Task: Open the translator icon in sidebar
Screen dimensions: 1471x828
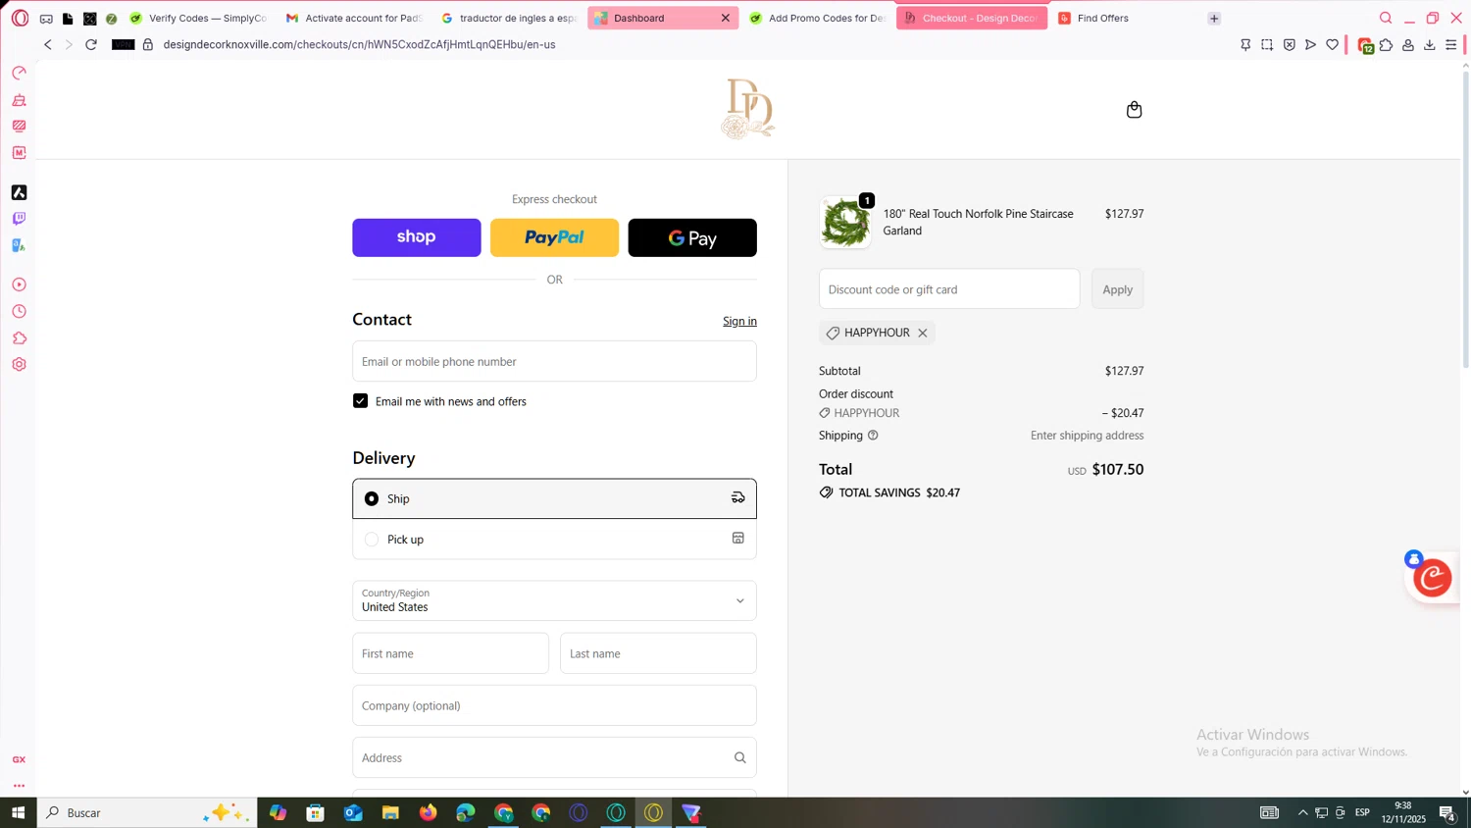Action: [x=19, y=245]
